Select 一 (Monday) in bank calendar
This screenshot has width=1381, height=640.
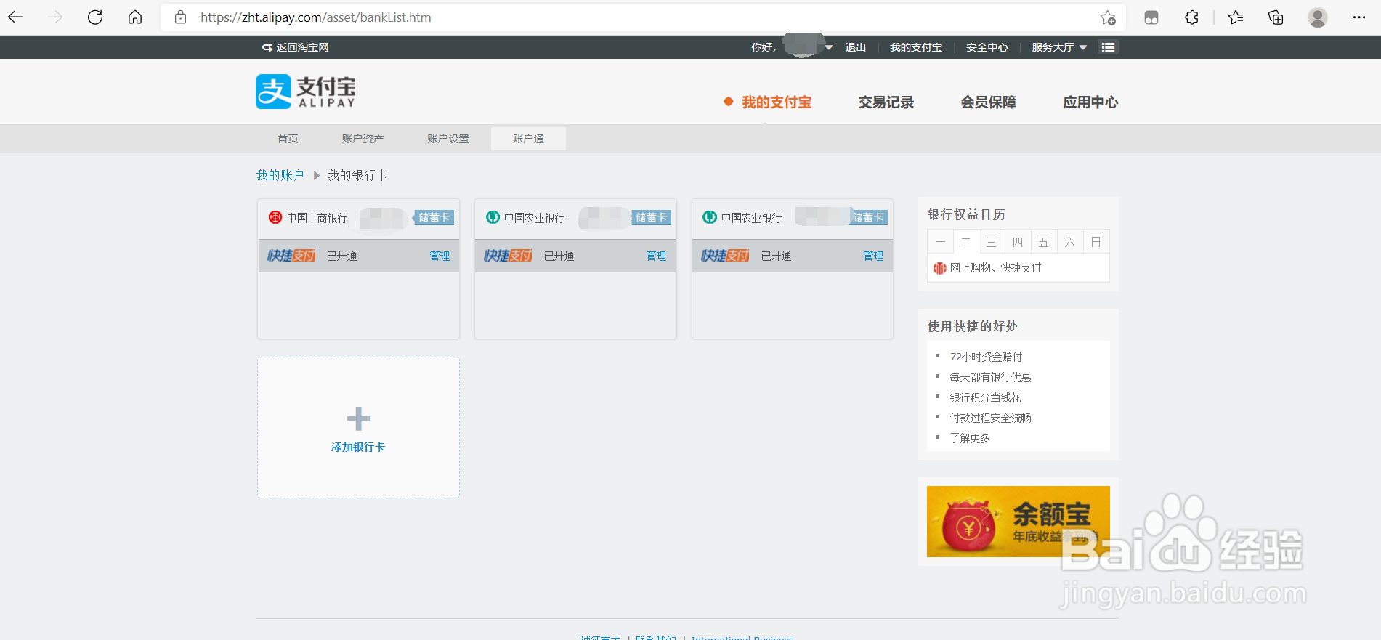click(940, 242)
